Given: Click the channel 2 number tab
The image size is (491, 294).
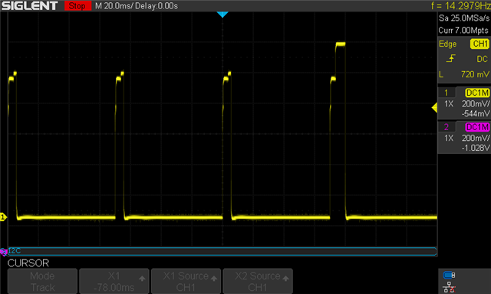Looking at the screenshot, I should 447,127.
